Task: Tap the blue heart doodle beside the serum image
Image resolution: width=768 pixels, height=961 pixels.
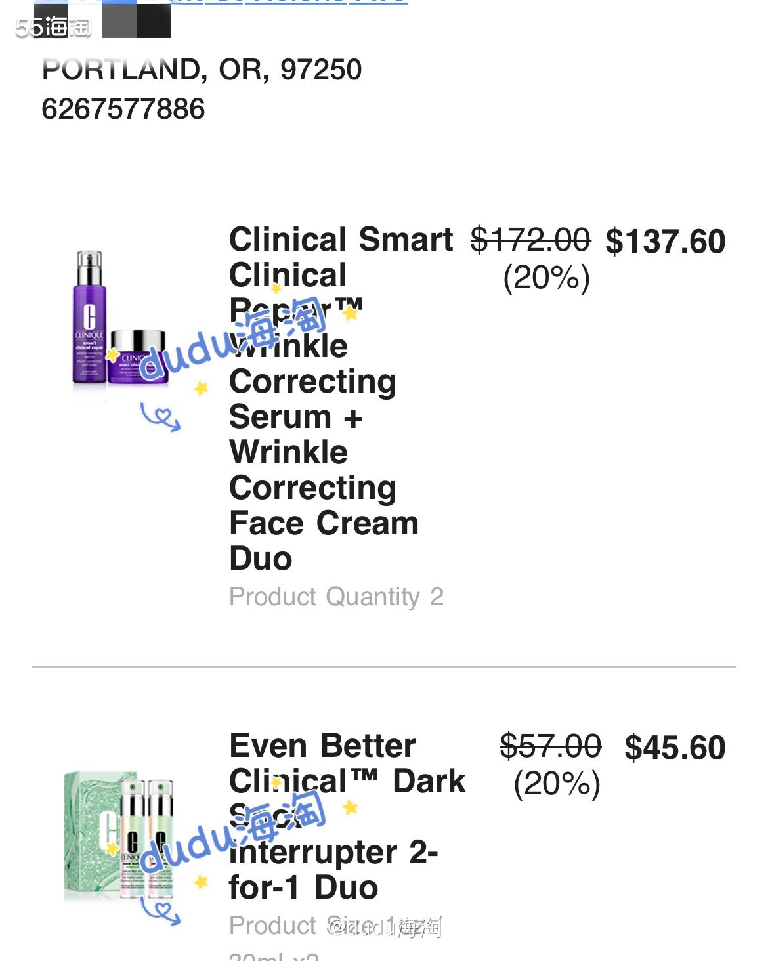Action: (x=160, y=417)
